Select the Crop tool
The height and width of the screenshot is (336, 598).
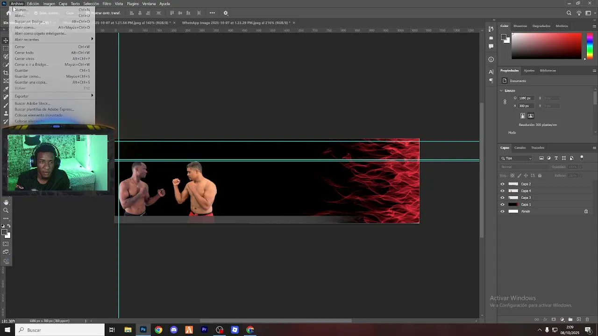pyautogui.click(x=6, y=73)
